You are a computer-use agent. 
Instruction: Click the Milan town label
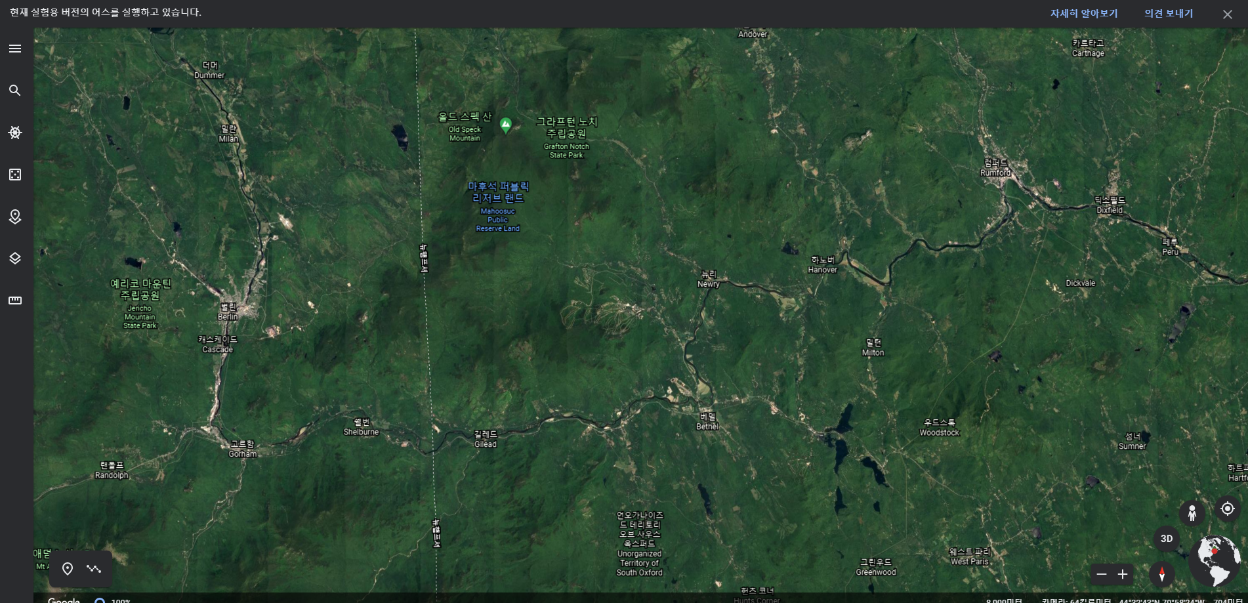(x=229, y=134)
